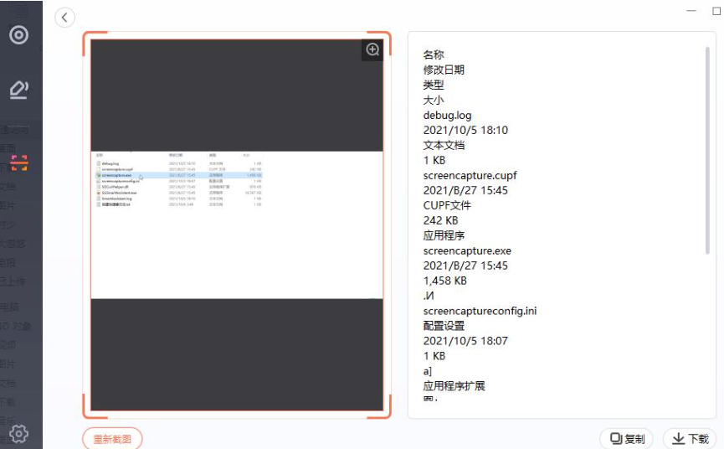Select the screencapture.exe text line
724x449 pixels.
pos(467,250)
